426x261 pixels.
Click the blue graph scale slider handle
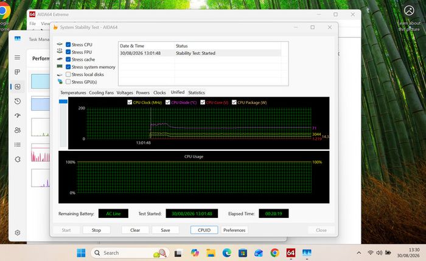[x=63, y=102]
